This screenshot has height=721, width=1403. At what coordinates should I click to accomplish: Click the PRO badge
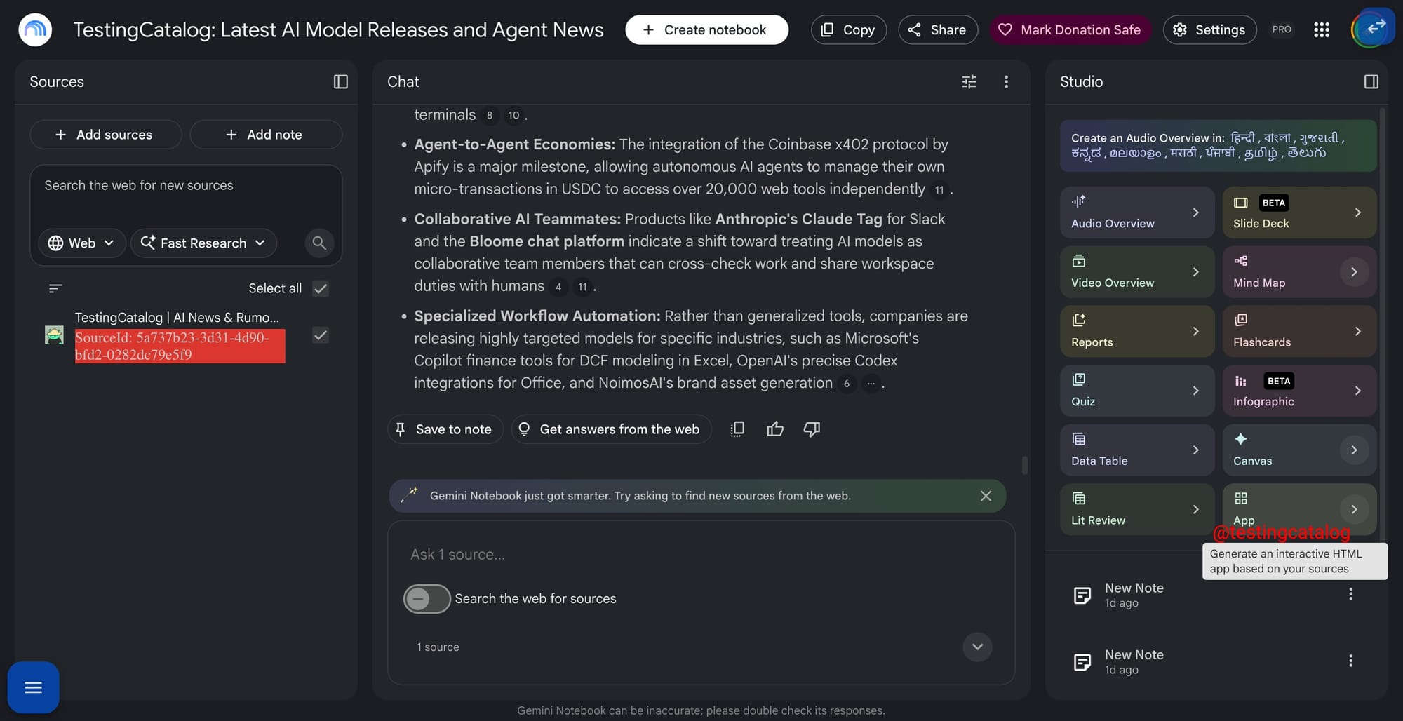tap(1282, 29)
